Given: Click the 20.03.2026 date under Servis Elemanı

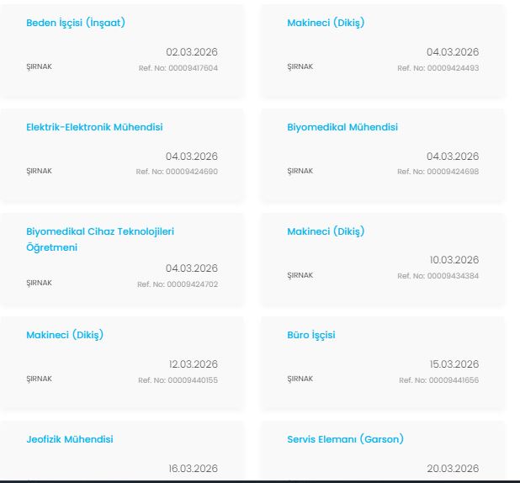Looking at the screenshot, I should [453, 469].
